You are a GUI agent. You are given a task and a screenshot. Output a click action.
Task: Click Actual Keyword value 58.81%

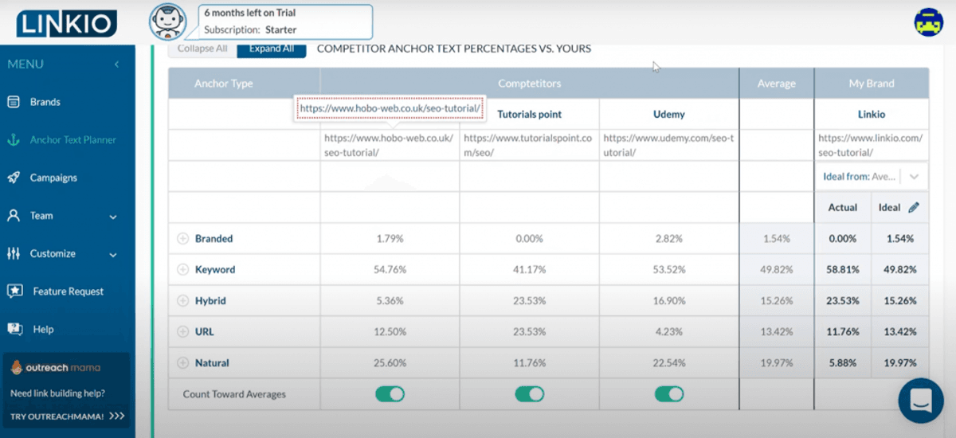(x=843, y=269)
